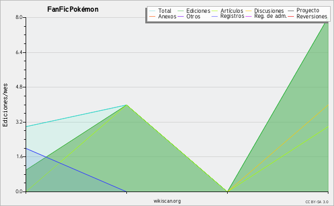Click the 3.2 y-axis value

coord(19,122)
